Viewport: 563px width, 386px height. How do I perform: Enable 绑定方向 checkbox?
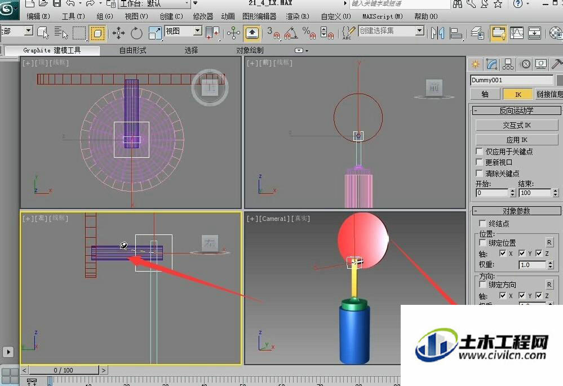[x=482, y=285]
